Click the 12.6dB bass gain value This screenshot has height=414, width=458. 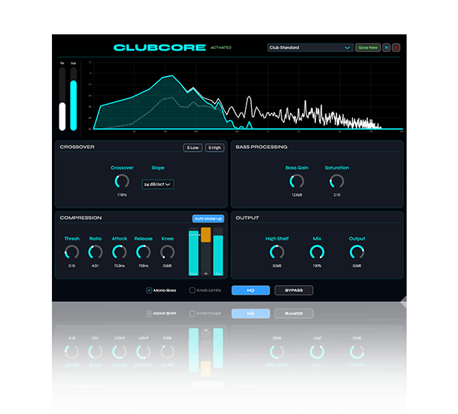(297, 195)
